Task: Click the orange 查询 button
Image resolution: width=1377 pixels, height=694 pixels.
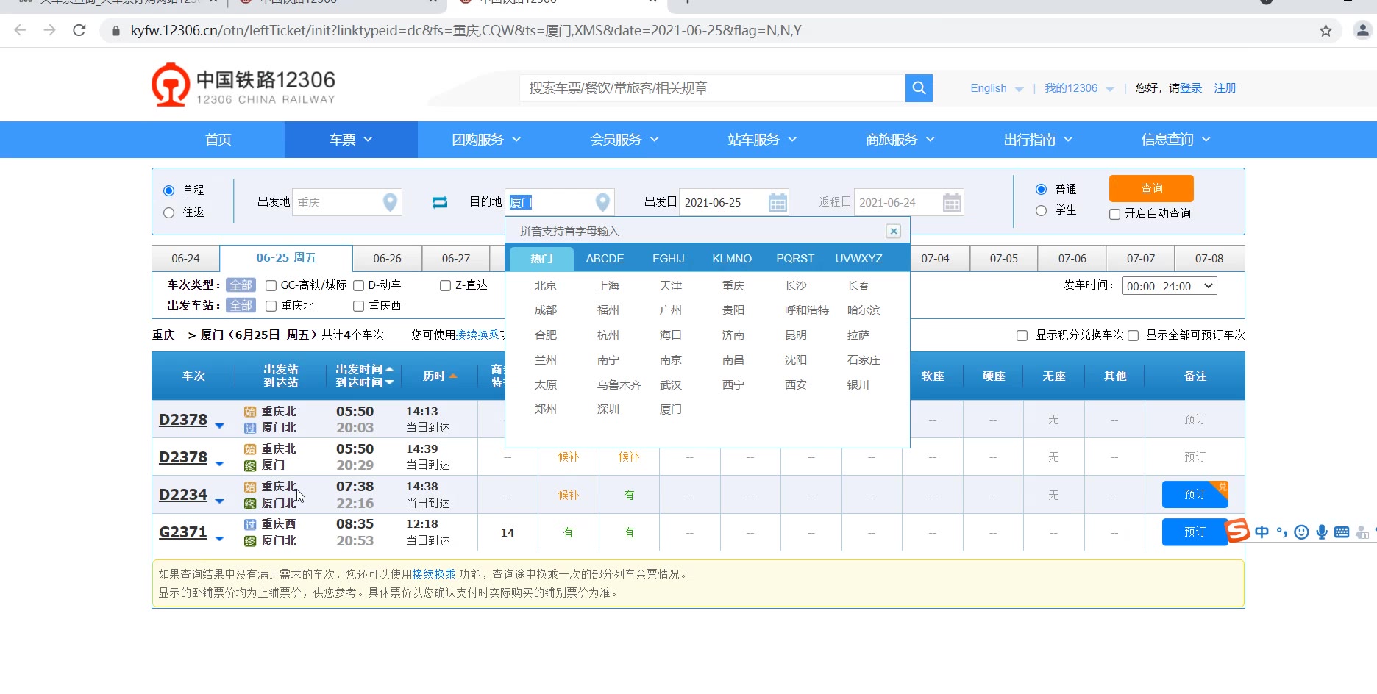Action: (1150, 189)
